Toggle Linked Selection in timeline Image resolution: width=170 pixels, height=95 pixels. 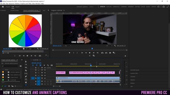click(40, 65)
